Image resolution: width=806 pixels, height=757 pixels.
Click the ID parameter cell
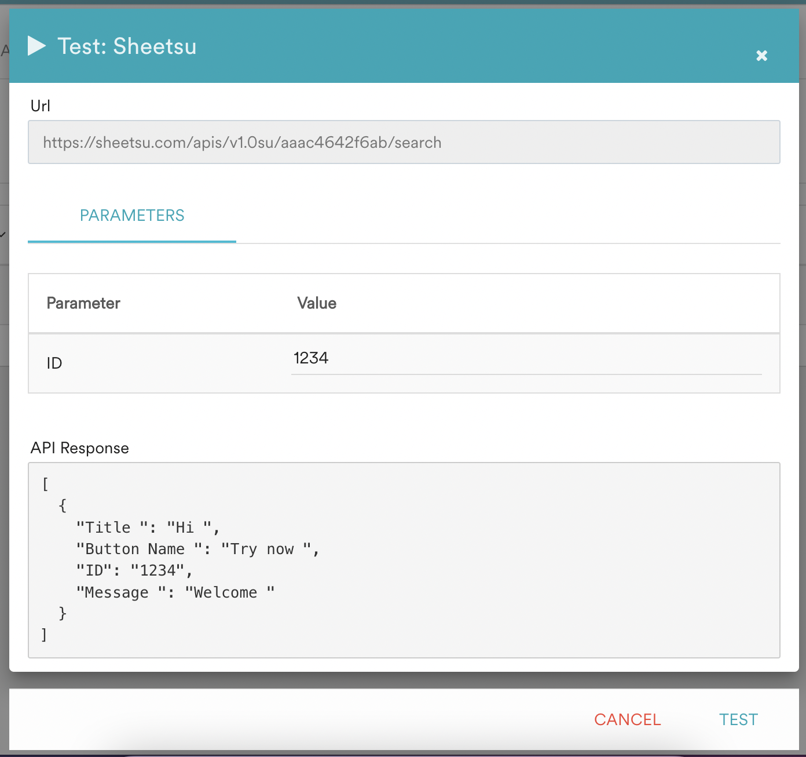click(54, 363)
